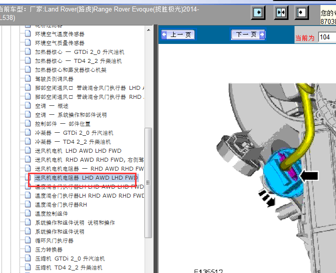Open 送风机电机电阻器 RHD AWD entry
Screen dimensions: 336x273
click(x=89, y=169)
